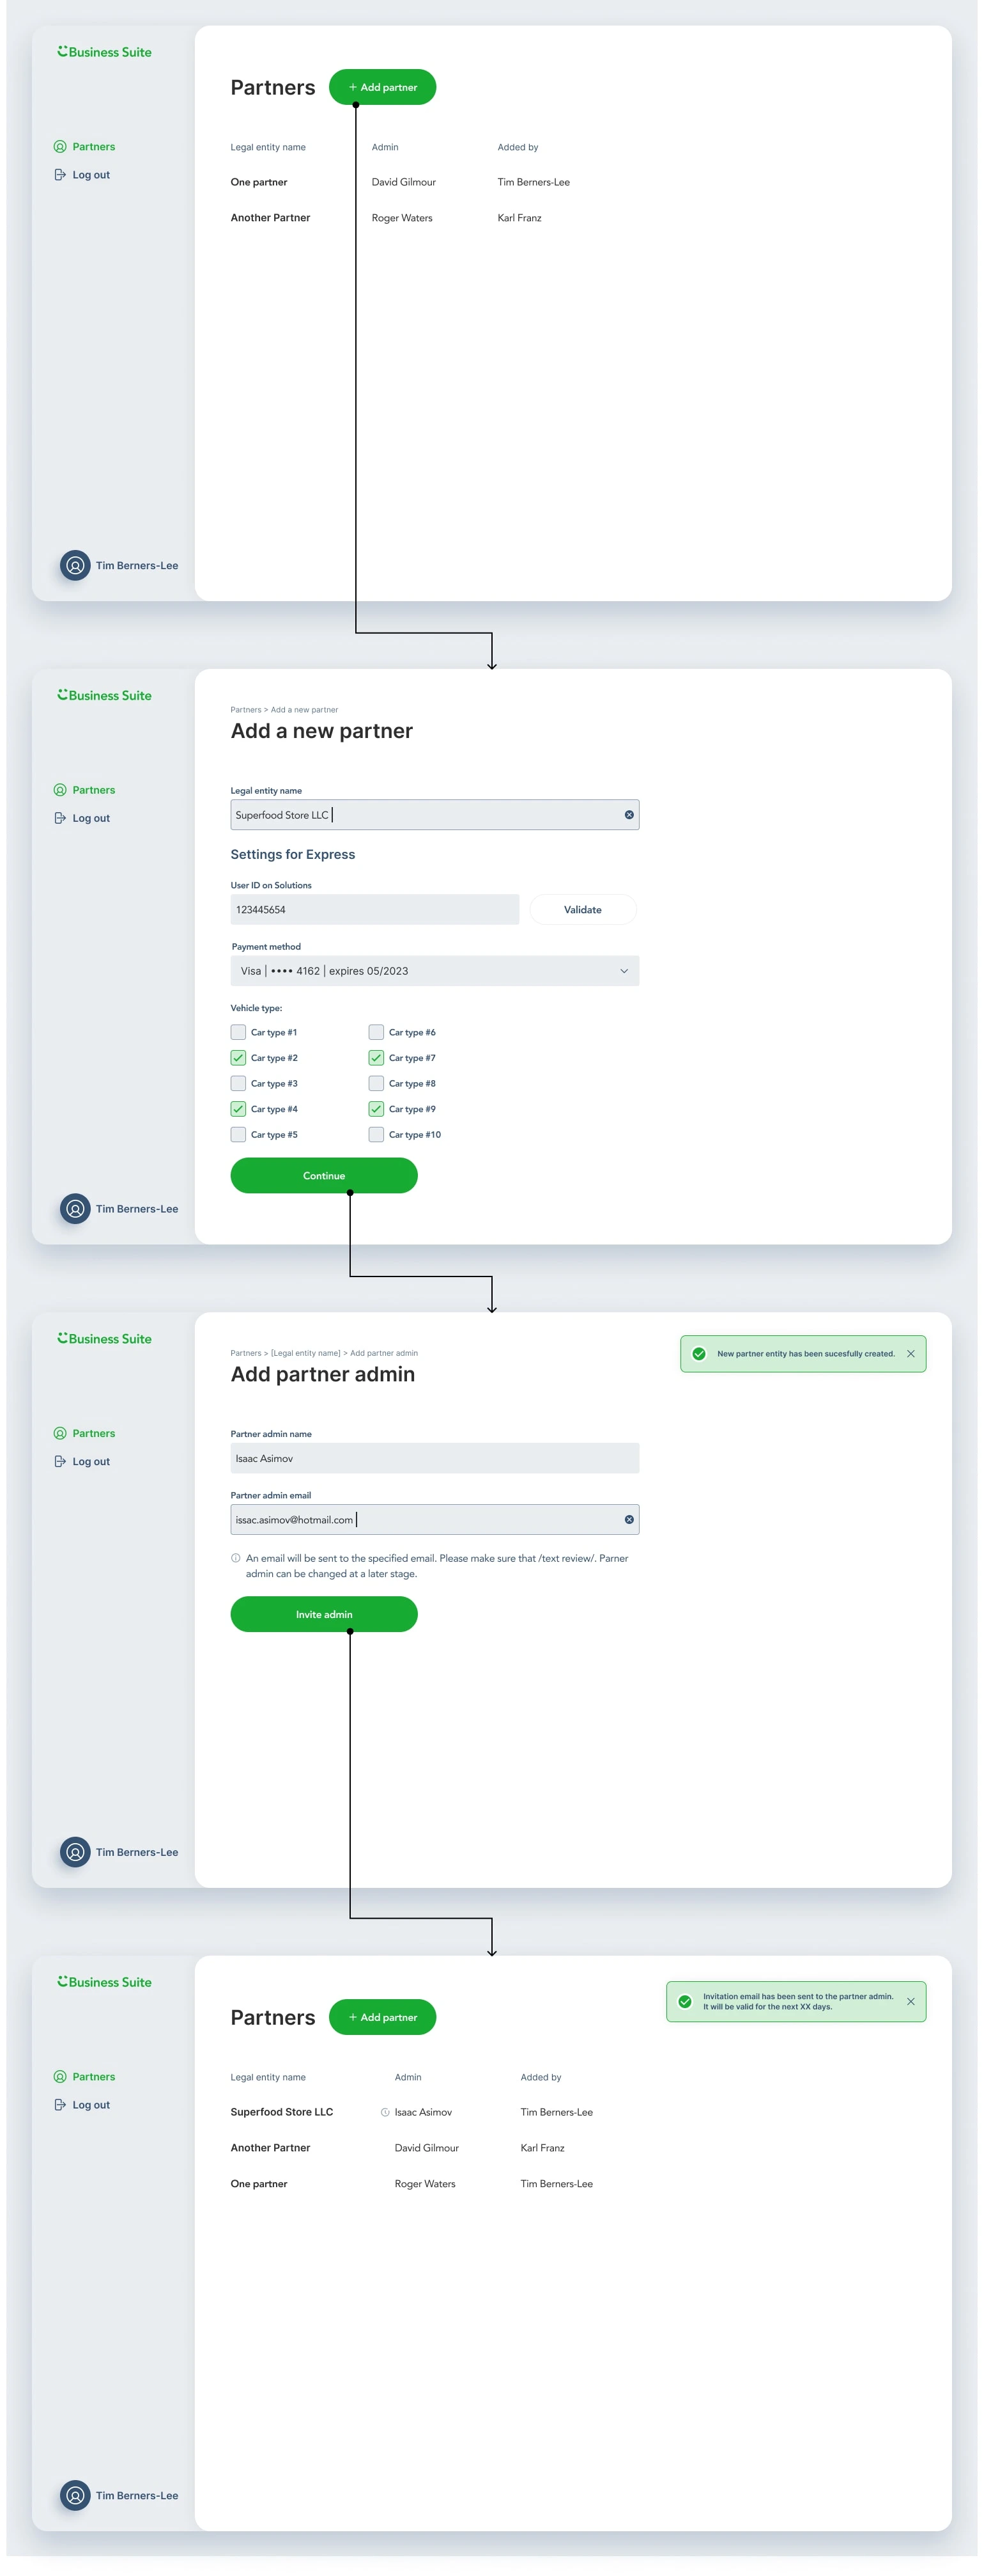Open the Superfood Store LLC partner row
984x2576 pixels.
coord(282,2112)
